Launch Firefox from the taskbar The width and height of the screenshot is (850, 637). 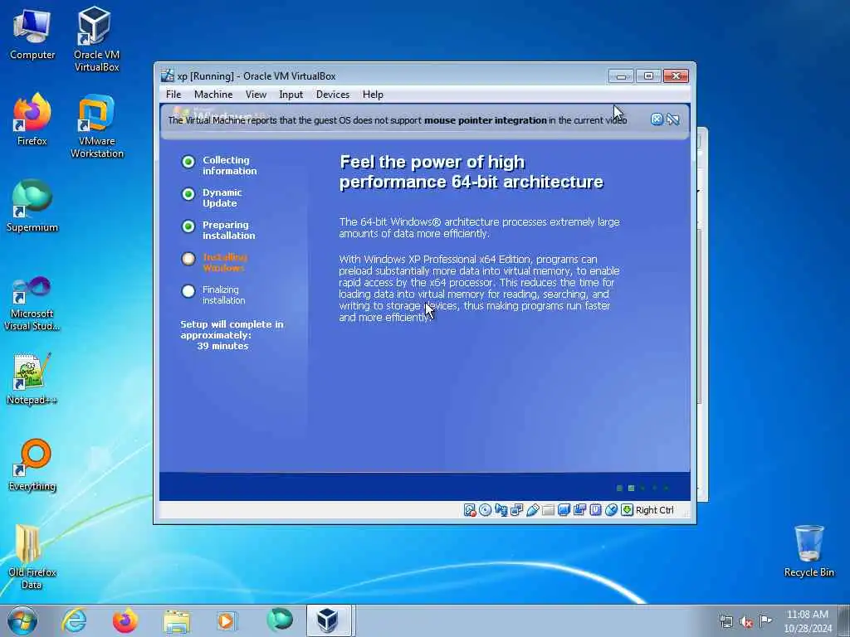pyautogui.click(x=125, y=620)
